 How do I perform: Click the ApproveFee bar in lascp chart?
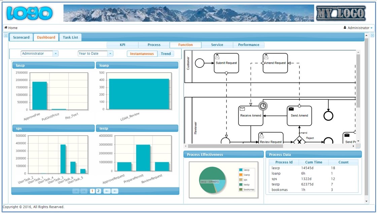pyautogui.click(x=39, y=96)
